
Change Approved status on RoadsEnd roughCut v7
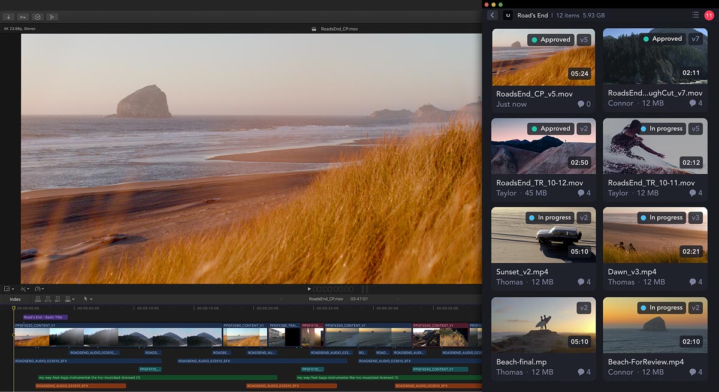pos(663,38)
